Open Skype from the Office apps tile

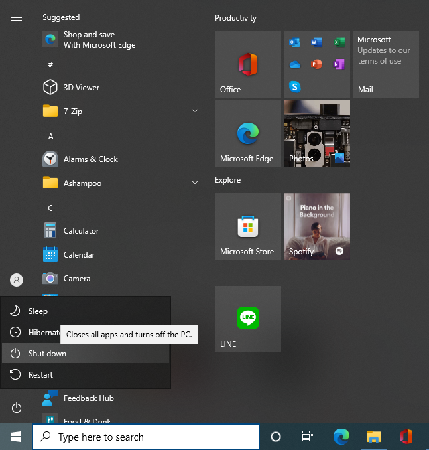294,86
